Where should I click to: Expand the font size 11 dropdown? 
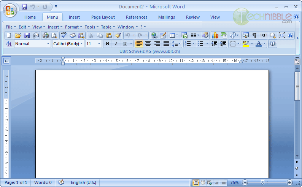[99, 44]
